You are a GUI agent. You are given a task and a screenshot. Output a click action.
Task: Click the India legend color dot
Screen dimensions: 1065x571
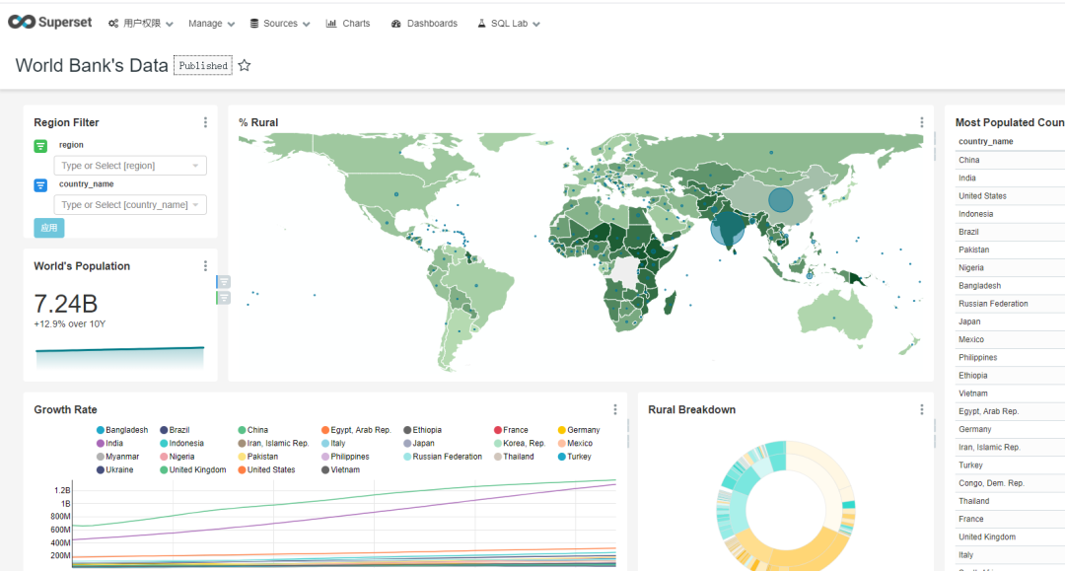click(101, 444)
